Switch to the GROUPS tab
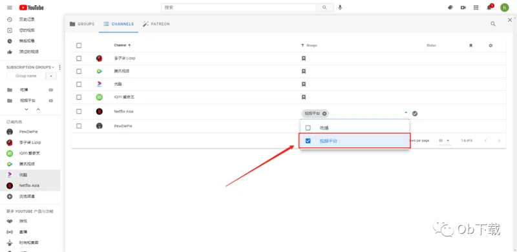The image size is (517, 252). click(x=82, y=24)
